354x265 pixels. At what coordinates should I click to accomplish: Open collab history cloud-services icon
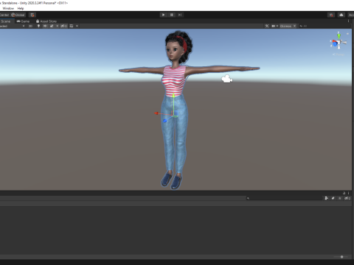pos(331,15)
